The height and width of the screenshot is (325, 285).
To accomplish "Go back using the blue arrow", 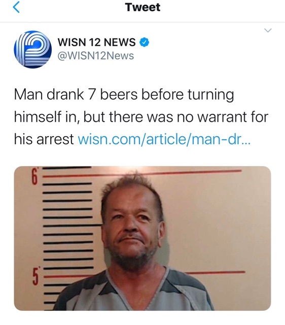I will (x=16, y=7).
